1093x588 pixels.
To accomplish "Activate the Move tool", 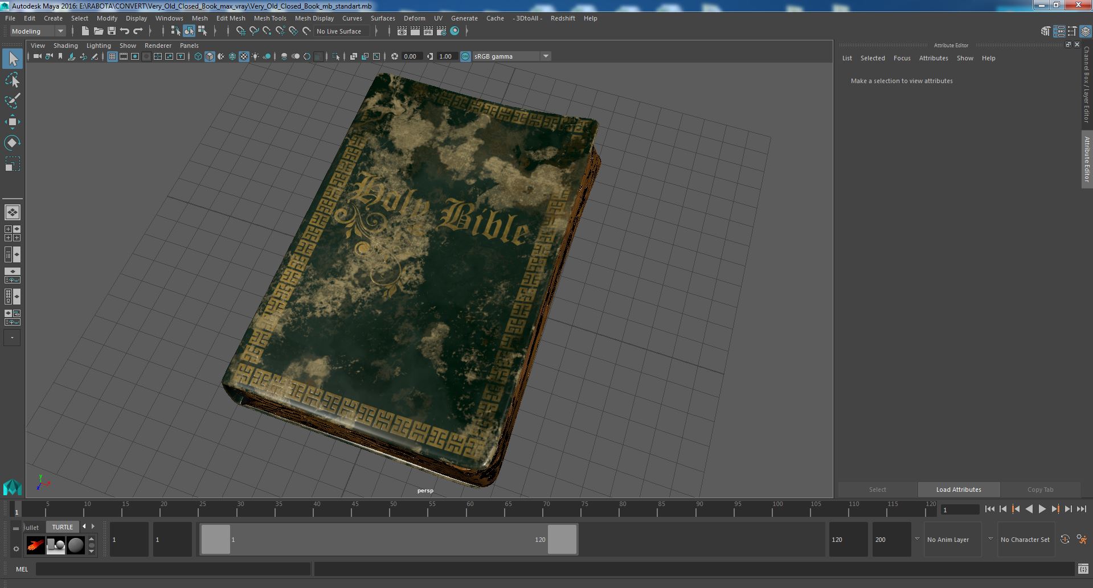I will pyautogui.click(x=13, y=122).
